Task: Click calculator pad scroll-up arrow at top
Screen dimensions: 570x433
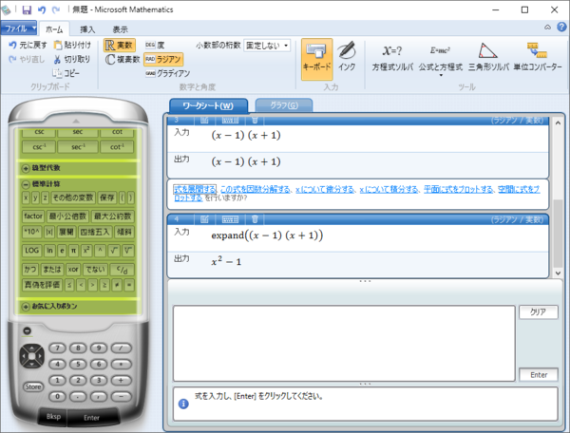Action: pyautogui.click(x=76, y=121)
